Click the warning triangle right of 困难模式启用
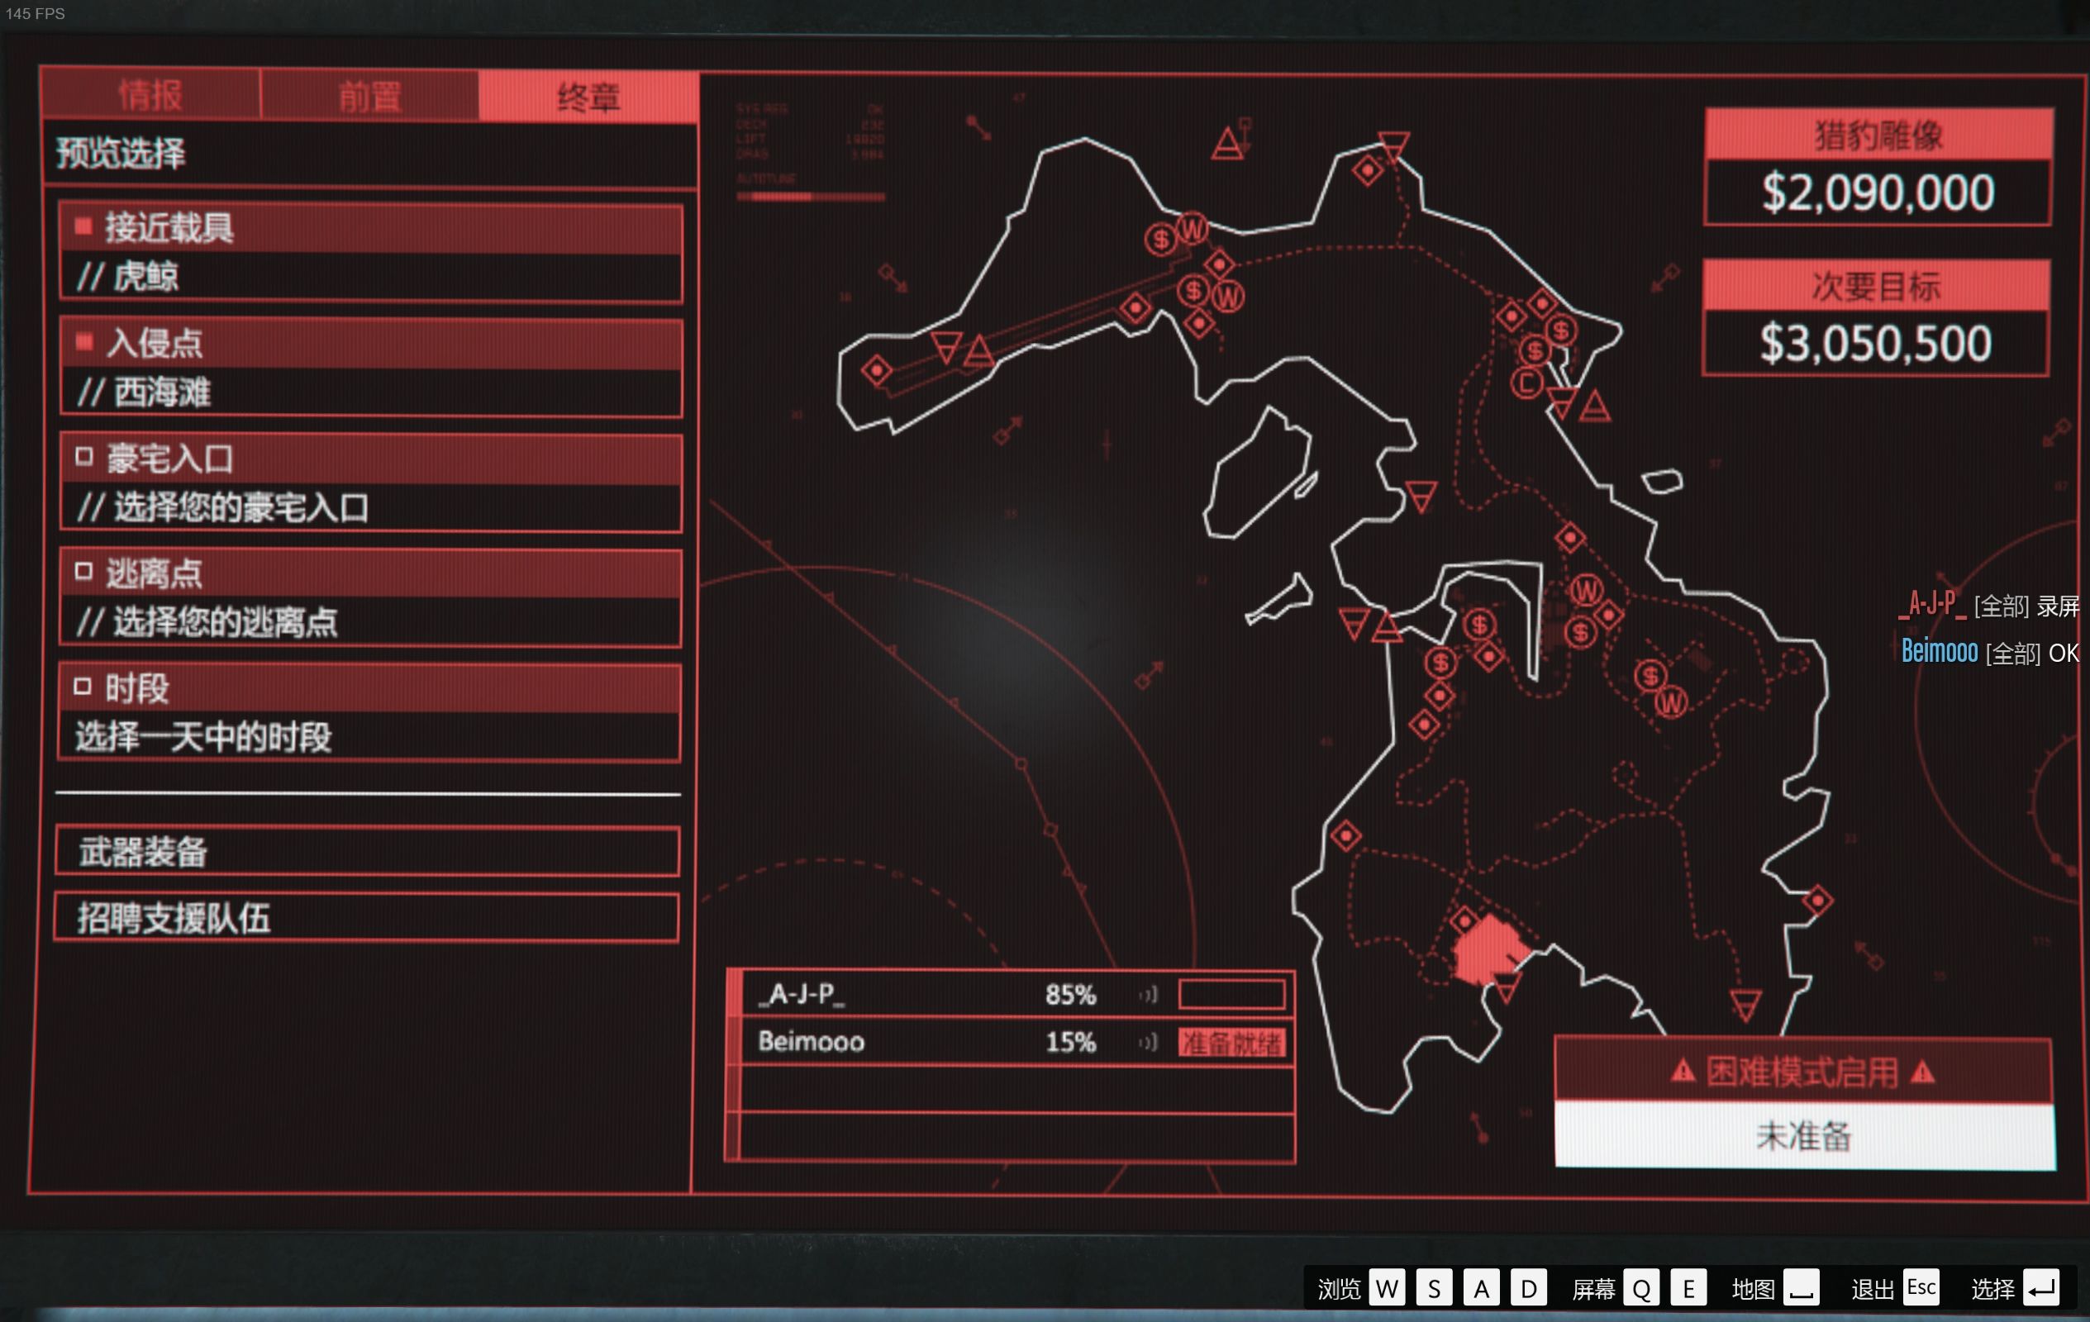 (1922, 1072)
